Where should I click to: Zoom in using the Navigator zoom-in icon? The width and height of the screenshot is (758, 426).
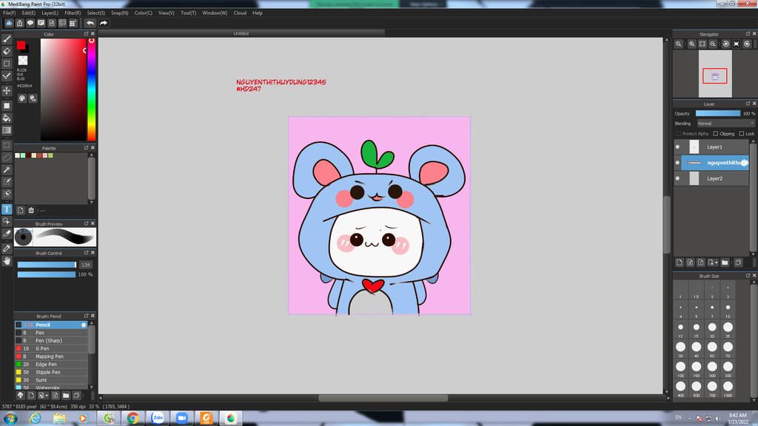point(692,44)
